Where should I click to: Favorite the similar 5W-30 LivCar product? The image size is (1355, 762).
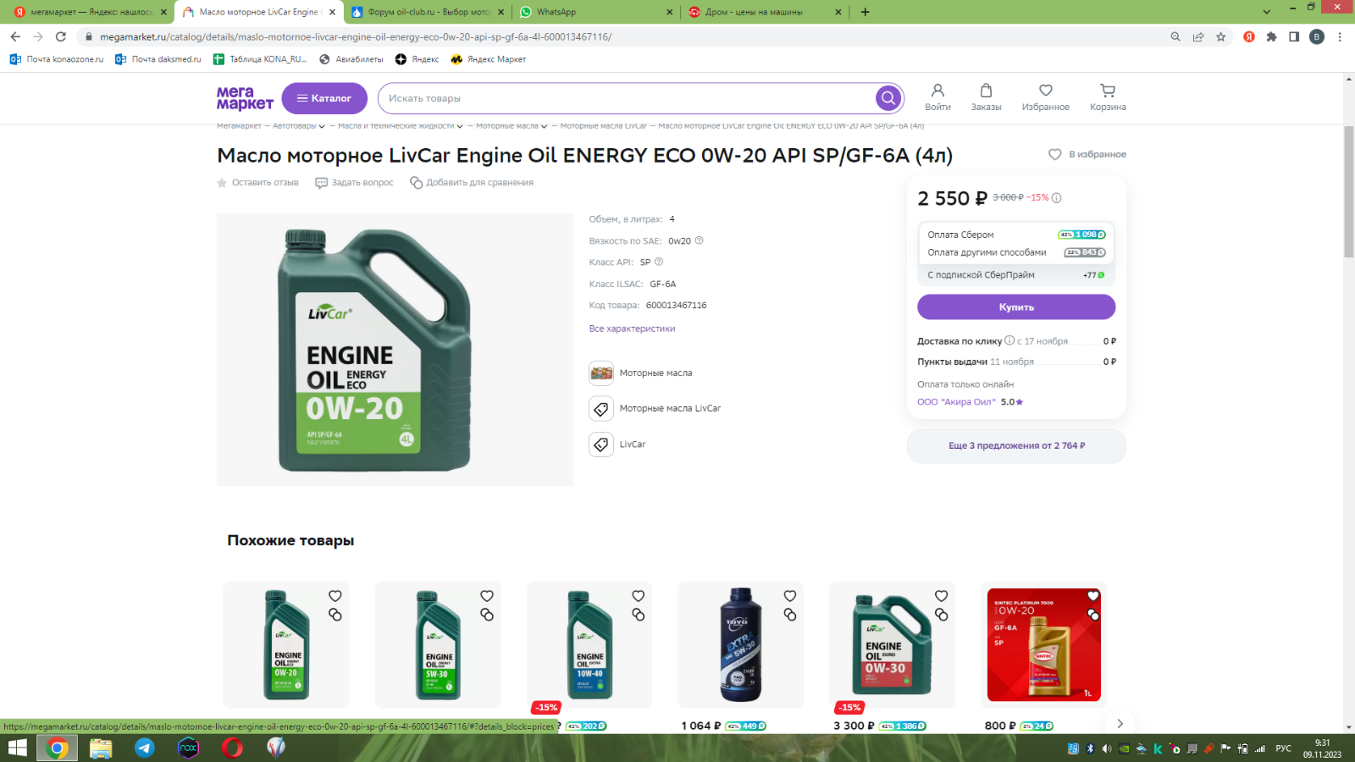click(487, 596)
